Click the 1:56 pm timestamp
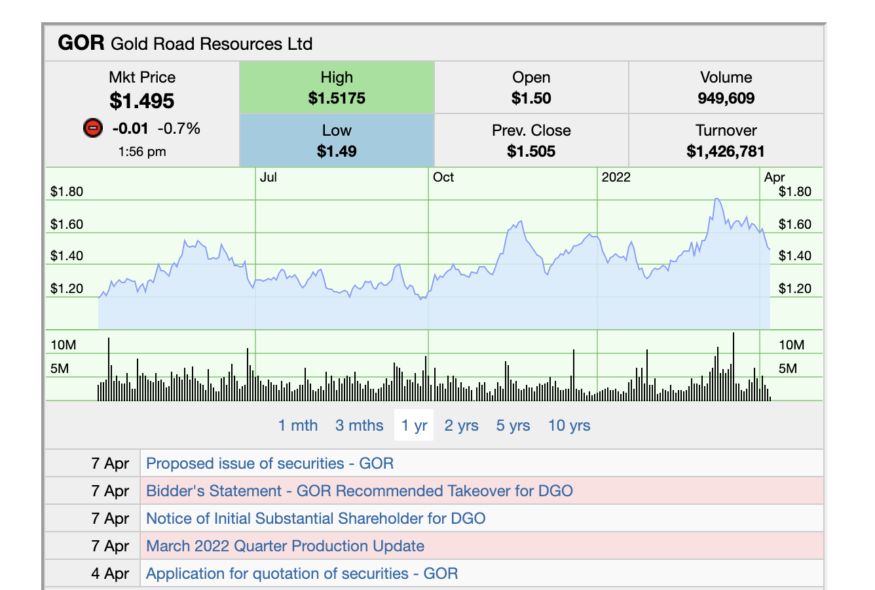Image resolution: width=875 pixels, height=590 pixels. point(142,151)
